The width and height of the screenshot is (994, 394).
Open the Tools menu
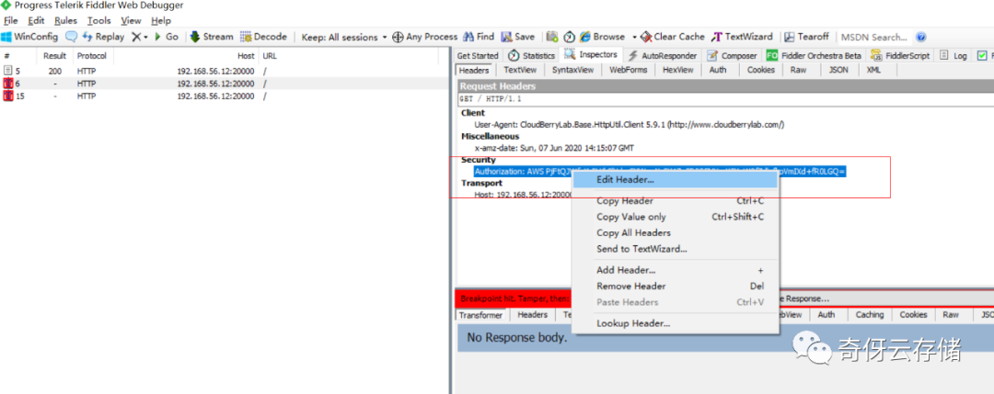point(98,20)
